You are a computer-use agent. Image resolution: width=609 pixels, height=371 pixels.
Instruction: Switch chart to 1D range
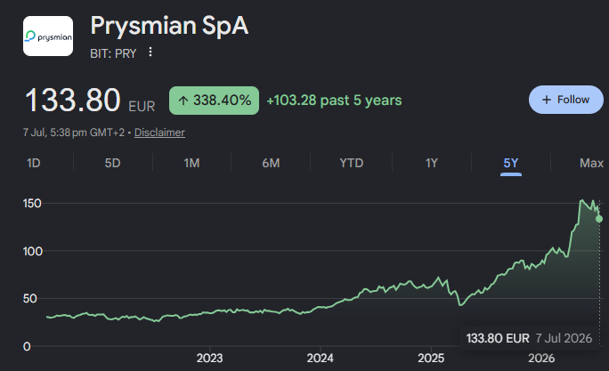(x=34, y=163)
